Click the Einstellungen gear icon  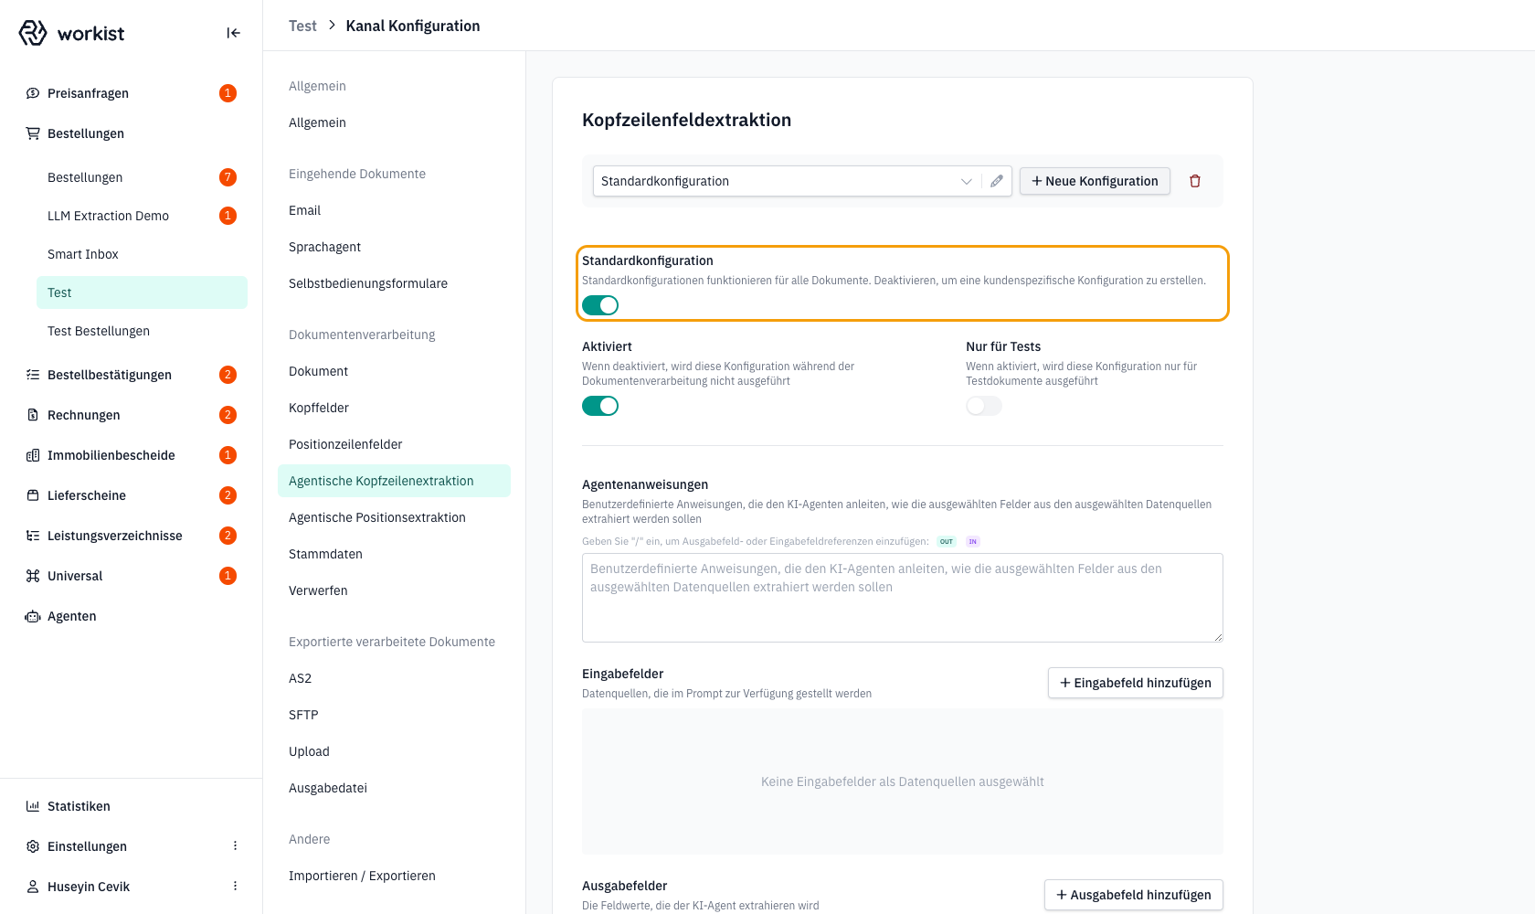pyautogui.click(x=33, y=846)
